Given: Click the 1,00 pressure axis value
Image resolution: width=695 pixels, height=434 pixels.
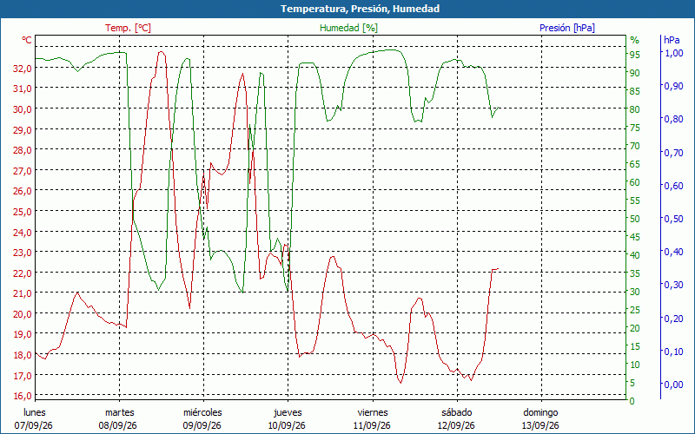Looking at the screenshot, I should tap(674, 53).
